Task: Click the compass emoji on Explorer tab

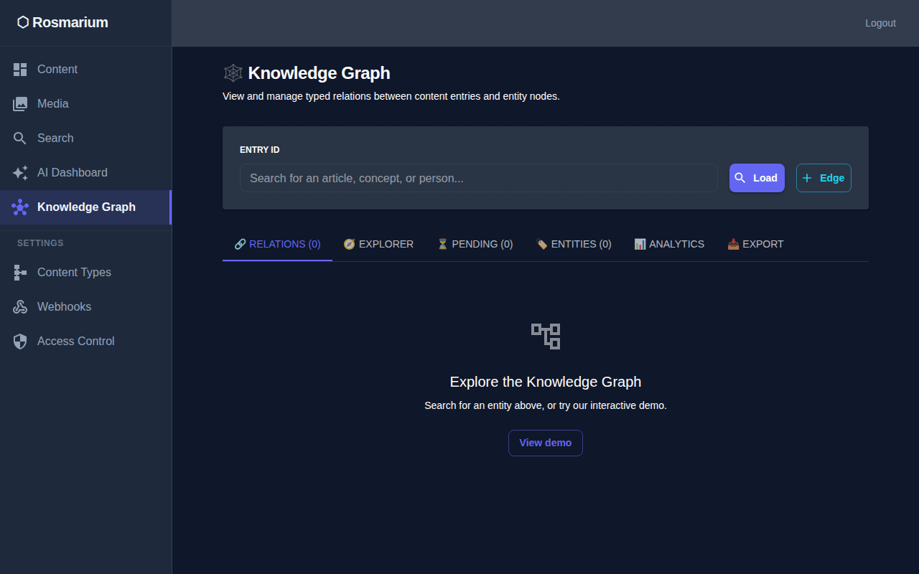Action: [x=350, y=244]
